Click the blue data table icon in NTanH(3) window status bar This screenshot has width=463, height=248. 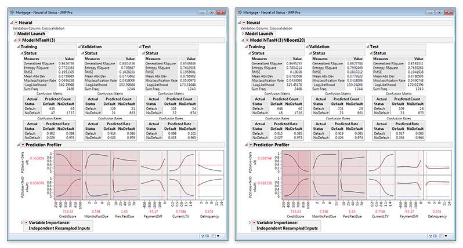point(207,236)
